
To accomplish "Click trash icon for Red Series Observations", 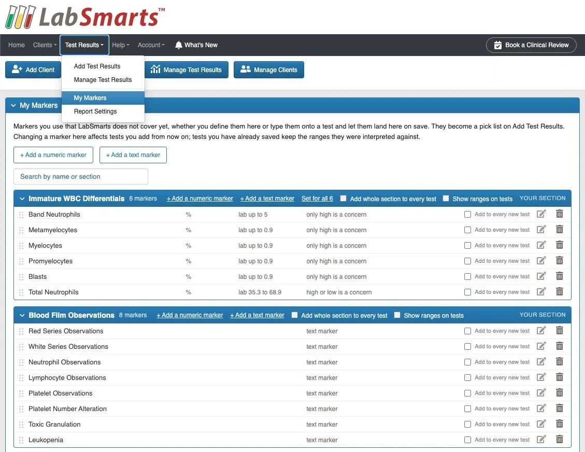I will (x=559, y=330).
